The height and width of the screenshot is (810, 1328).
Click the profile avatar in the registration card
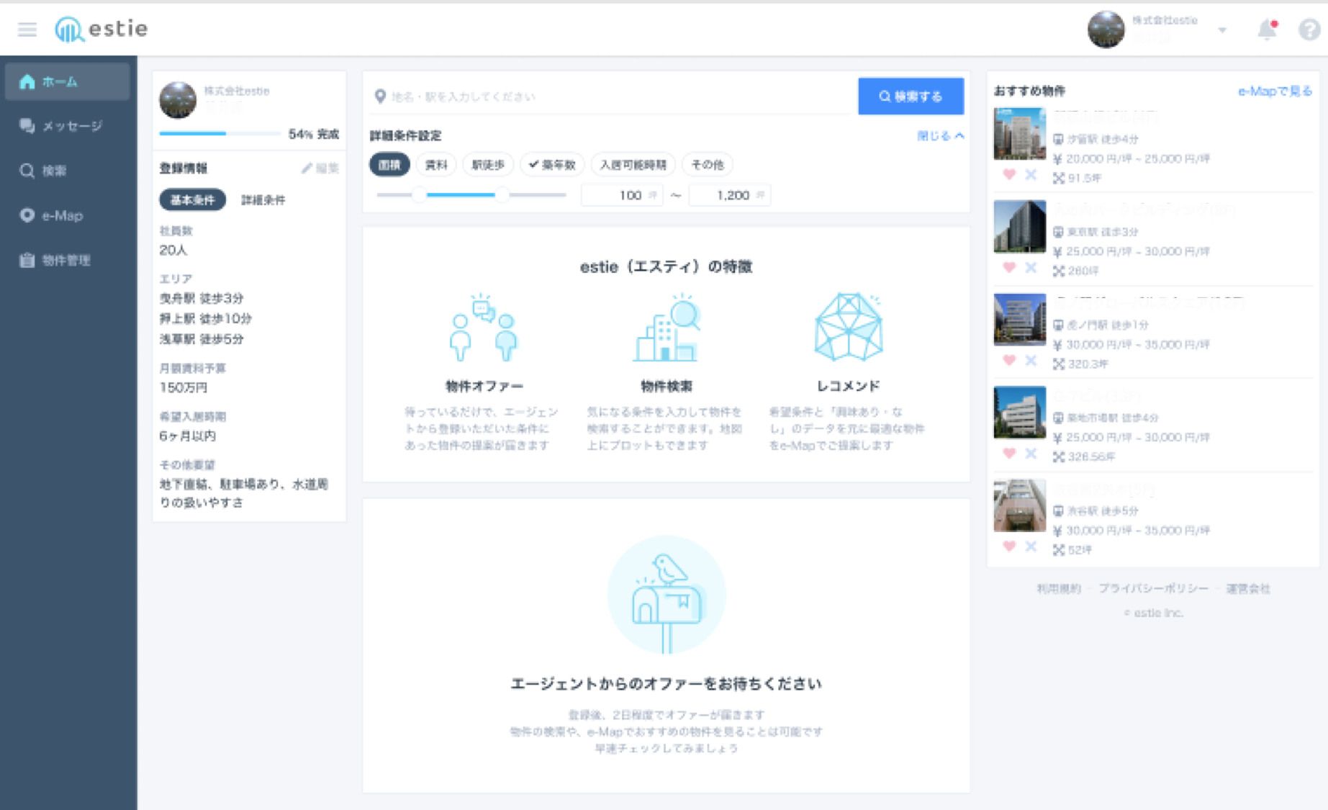(x=178, y=100)
